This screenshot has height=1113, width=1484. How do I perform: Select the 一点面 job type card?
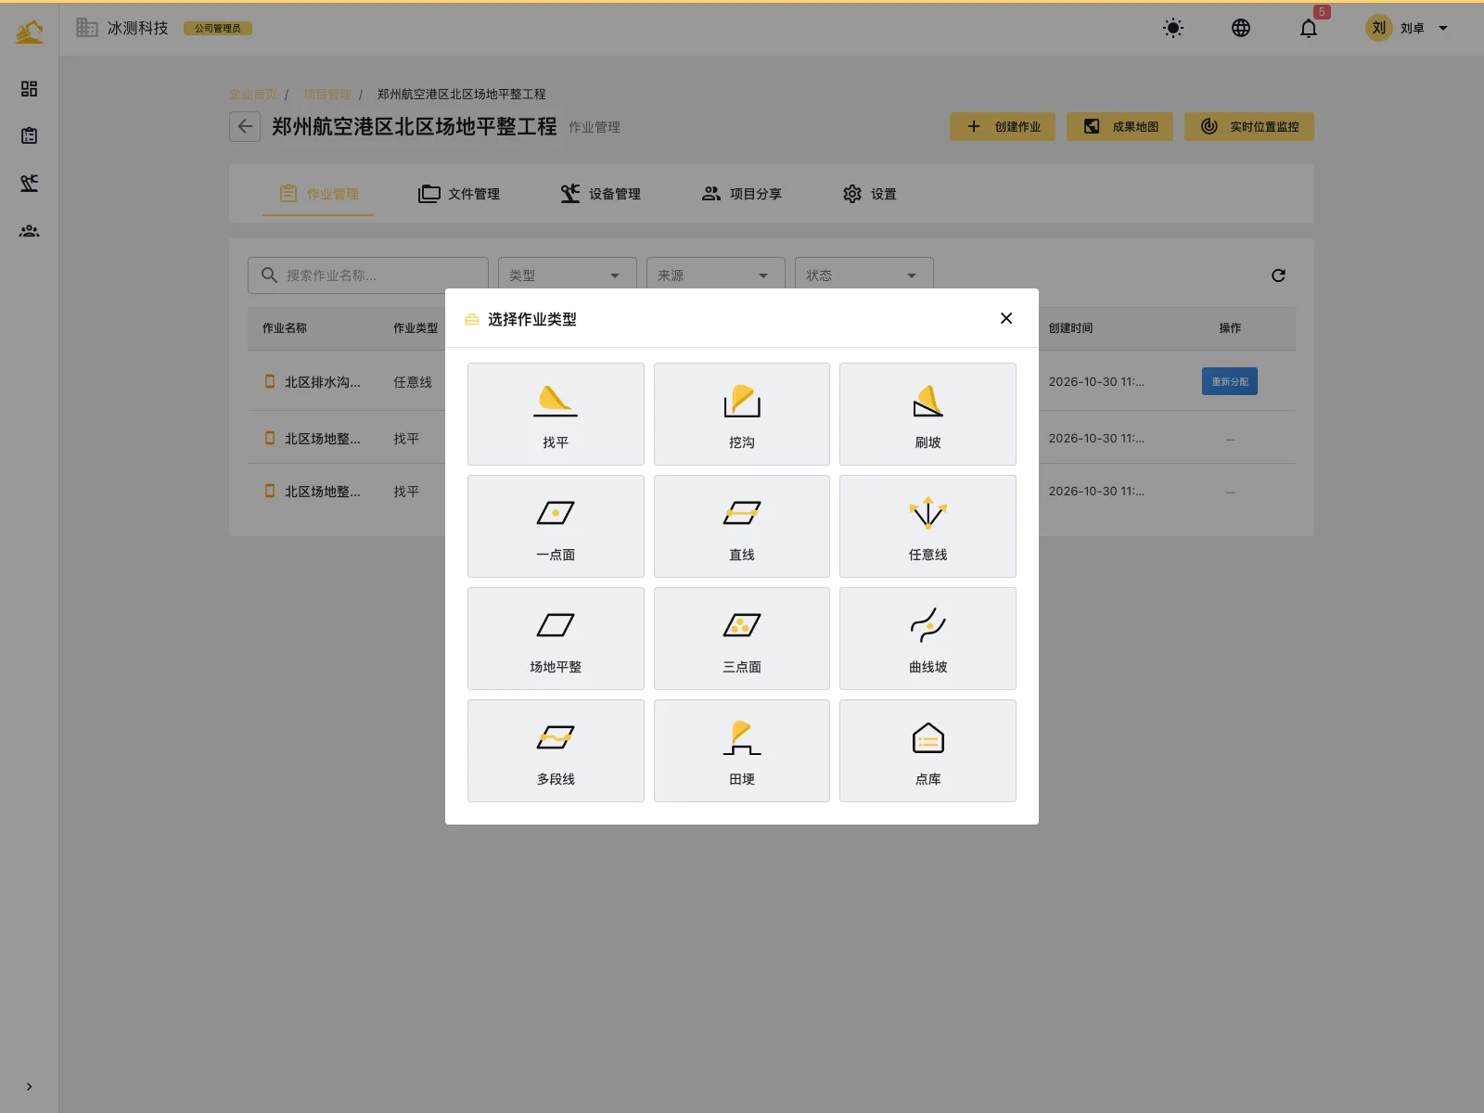pyautogui.click(x=556, y=526)
